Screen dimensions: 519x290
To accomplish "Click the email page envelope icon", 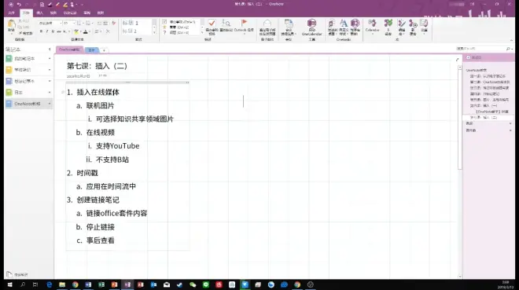I will click(267, 28).
